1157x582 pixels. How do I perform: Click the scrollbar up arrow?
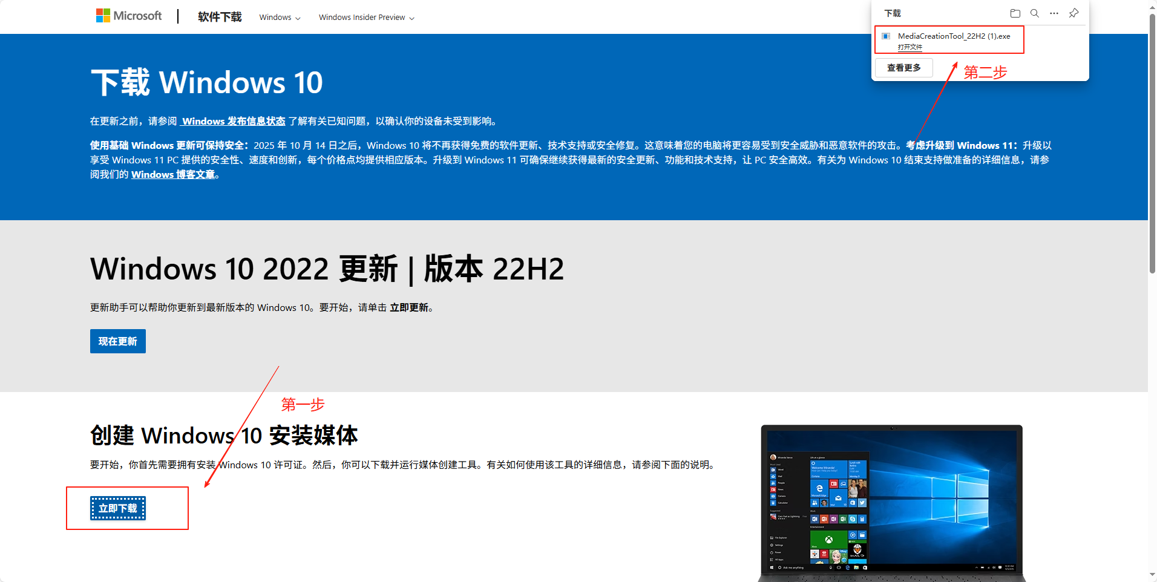click(x=1151, y=7)
